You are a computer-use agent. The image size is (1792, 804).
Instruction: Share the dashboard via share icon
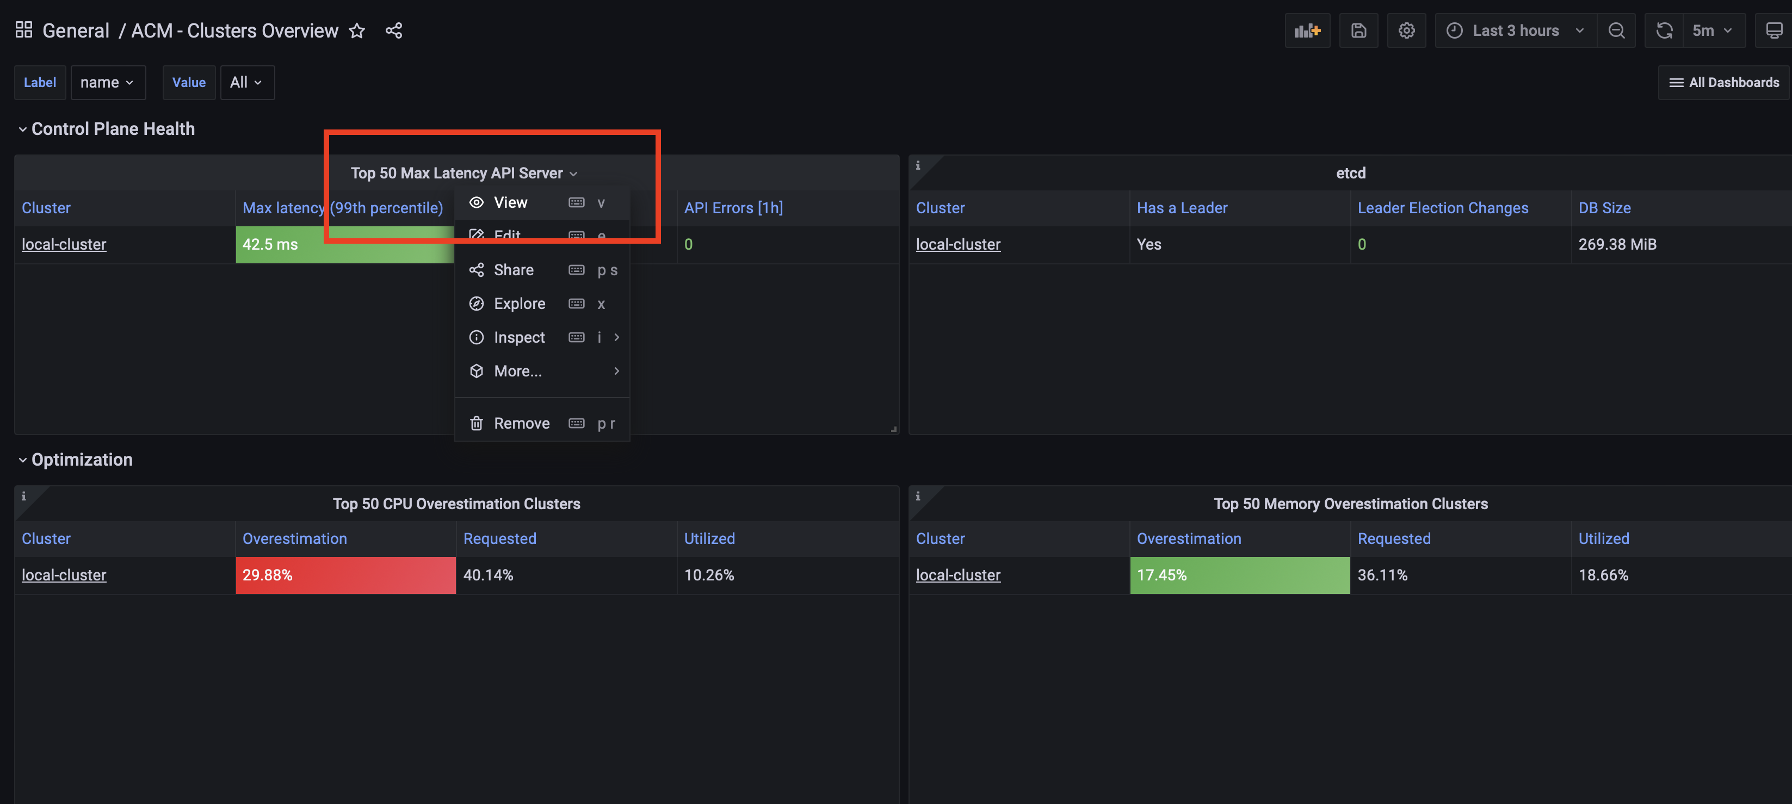pyautogui.click(x=394, y=30)
